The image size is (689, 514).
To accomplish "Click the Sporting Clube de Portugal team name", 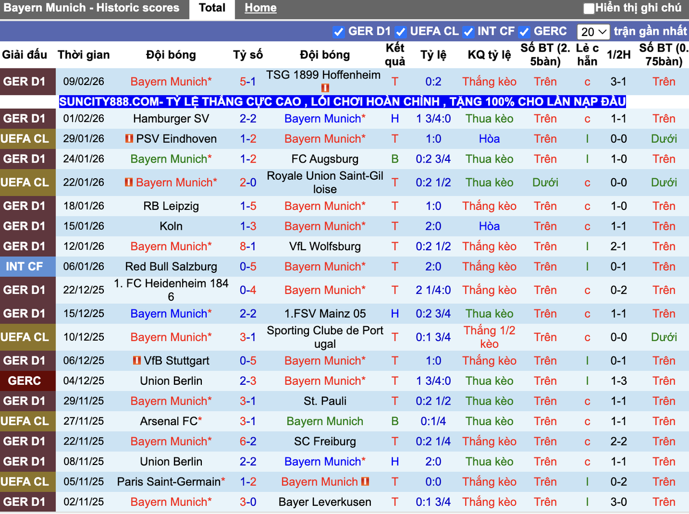I will tap(325, 337).
